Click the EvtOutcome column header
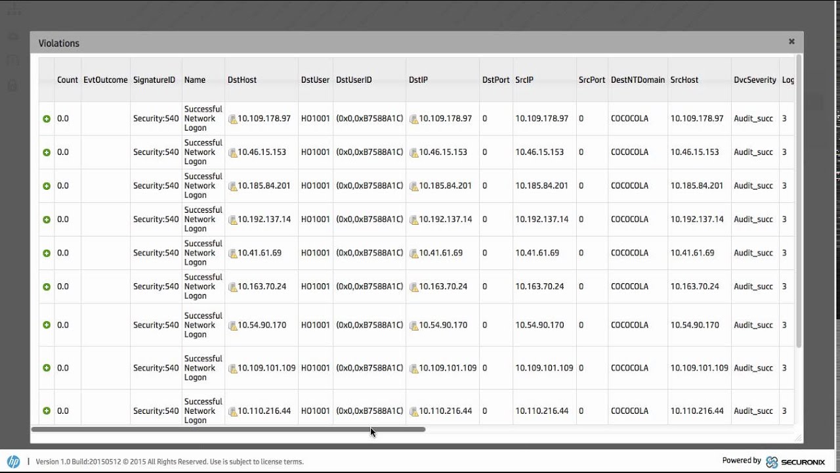The height and width of the screenshot is (473, 840). point(106,80)
